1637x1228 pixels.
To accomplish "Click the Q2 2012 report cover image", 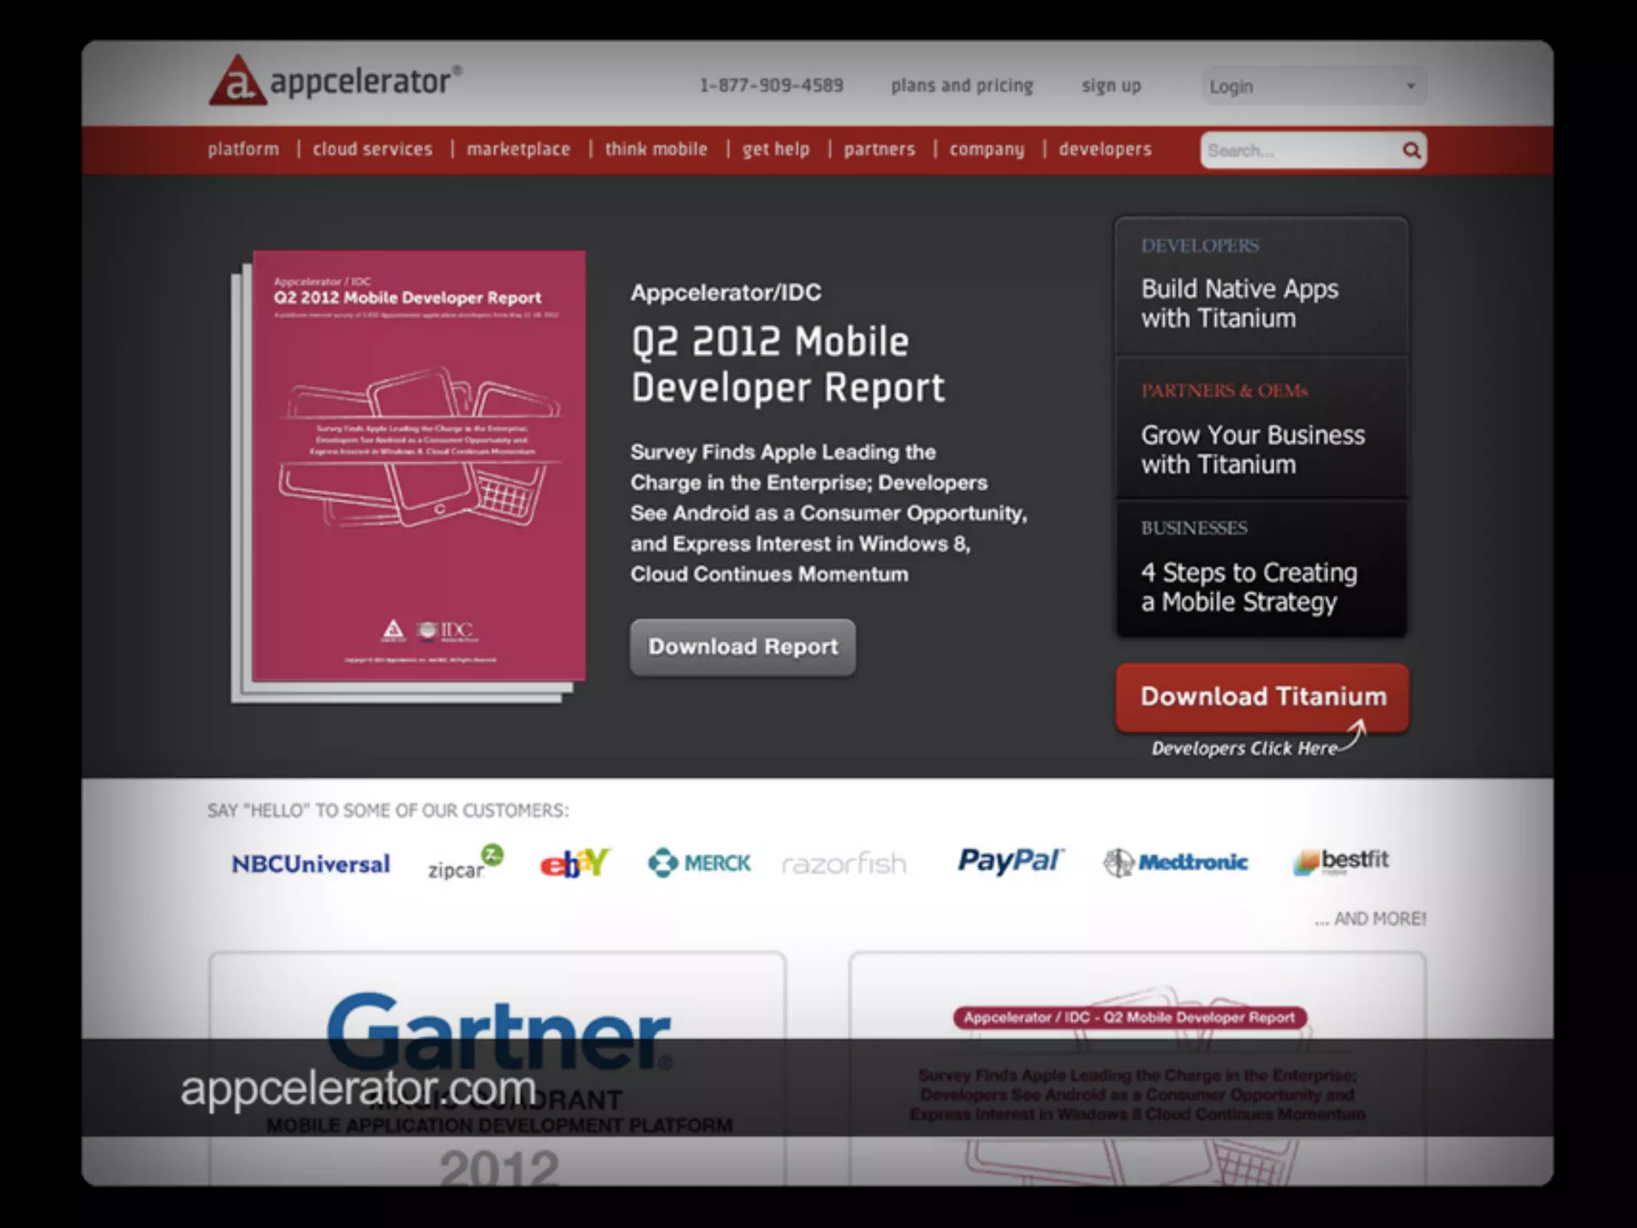I will 409,476.
